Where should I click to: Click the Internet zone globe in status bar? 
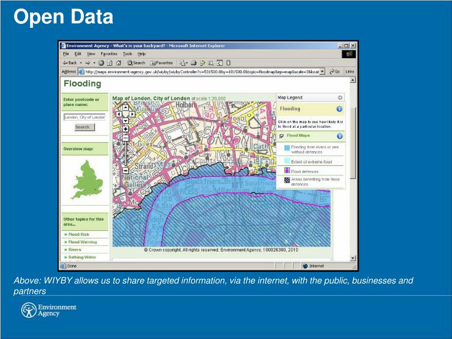305,266
